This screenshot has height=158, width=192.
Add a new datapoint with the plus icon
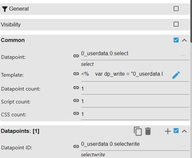[168, 131]
